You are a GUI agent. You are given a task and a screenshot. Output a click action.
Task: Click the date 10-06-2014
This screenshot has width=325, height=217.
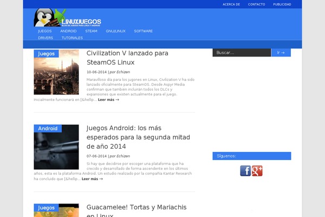(x=96, y=72)
